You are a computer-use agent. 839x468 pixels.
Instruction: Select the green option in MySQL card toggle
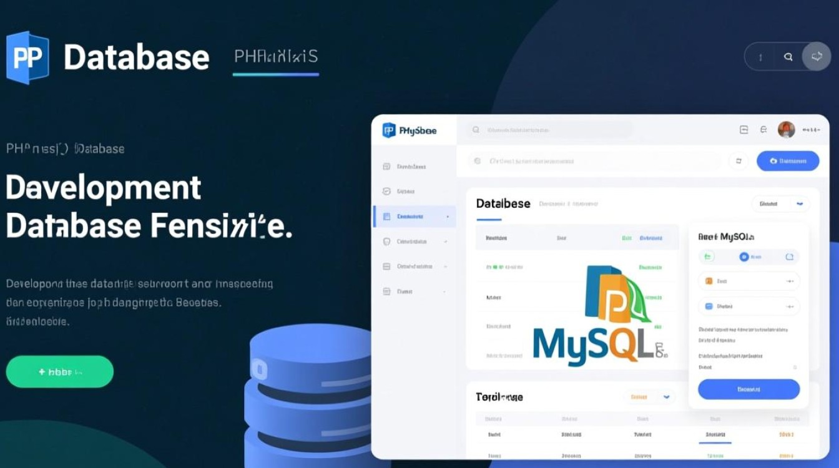pyautogui.click(x=708, y=256)
